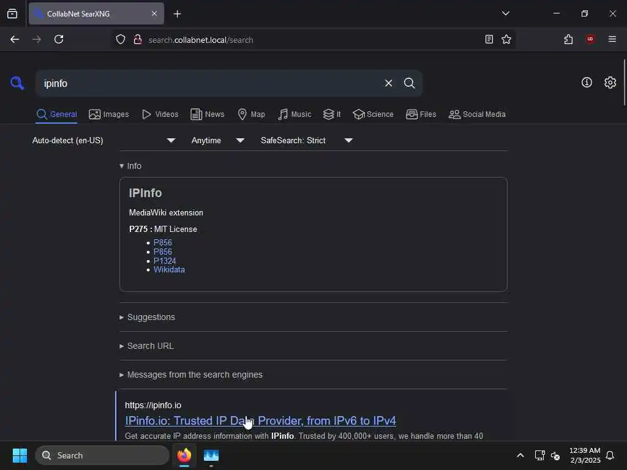Open Firefox View recent browsing icon
The width and height of the screenshot is (627, 470).
[12, 14]
